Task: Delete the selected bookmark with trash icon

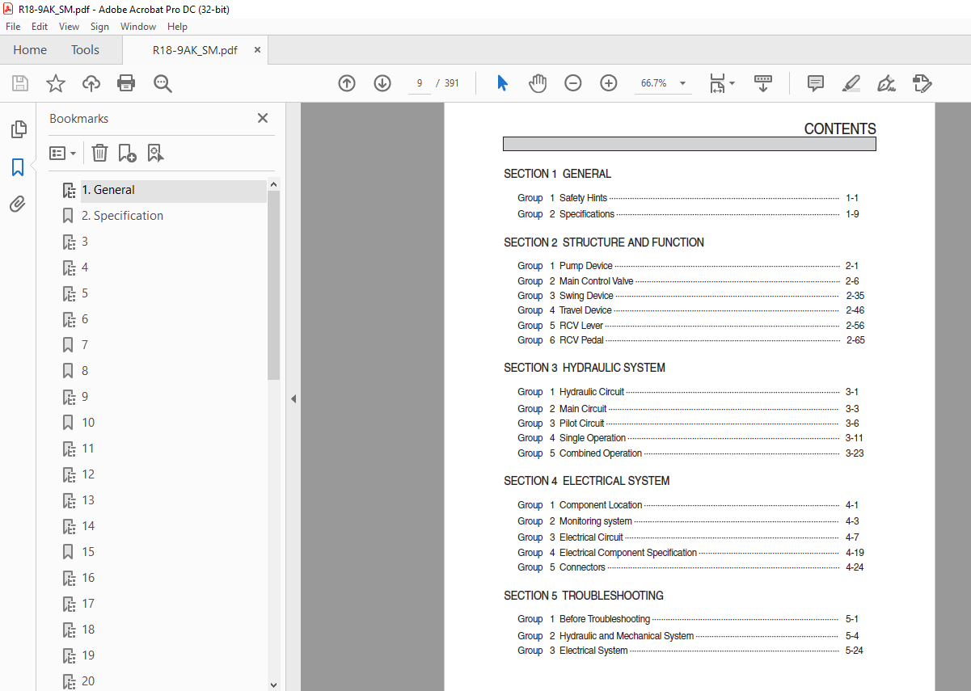Action: click(x=99, y=153)
